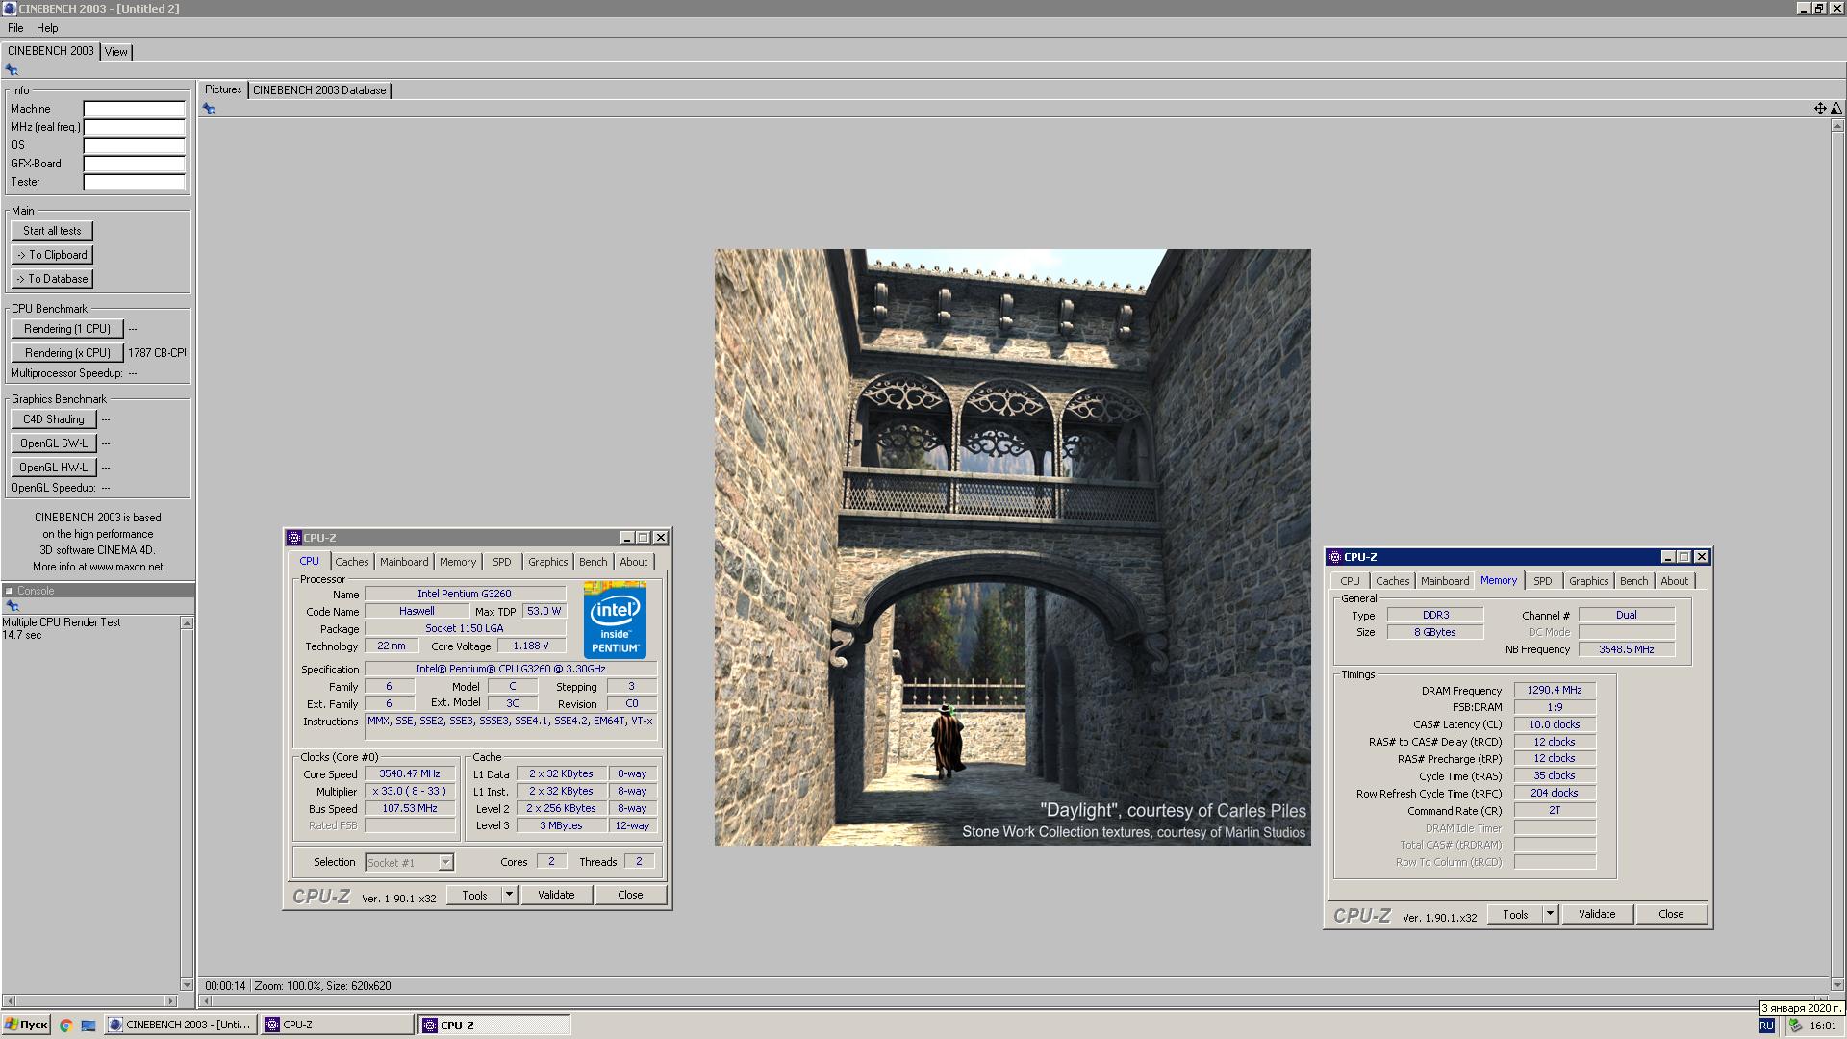The height and width of the screenshot is (1039, 1847).
Task: Click Close button in left CPU-Z window
Action: coord(630,895)
